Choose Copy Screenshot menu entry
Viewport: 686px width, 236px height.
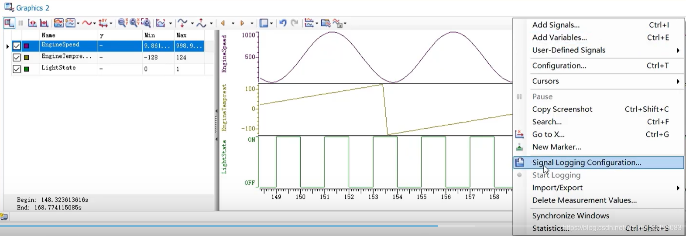coord(598,109)
